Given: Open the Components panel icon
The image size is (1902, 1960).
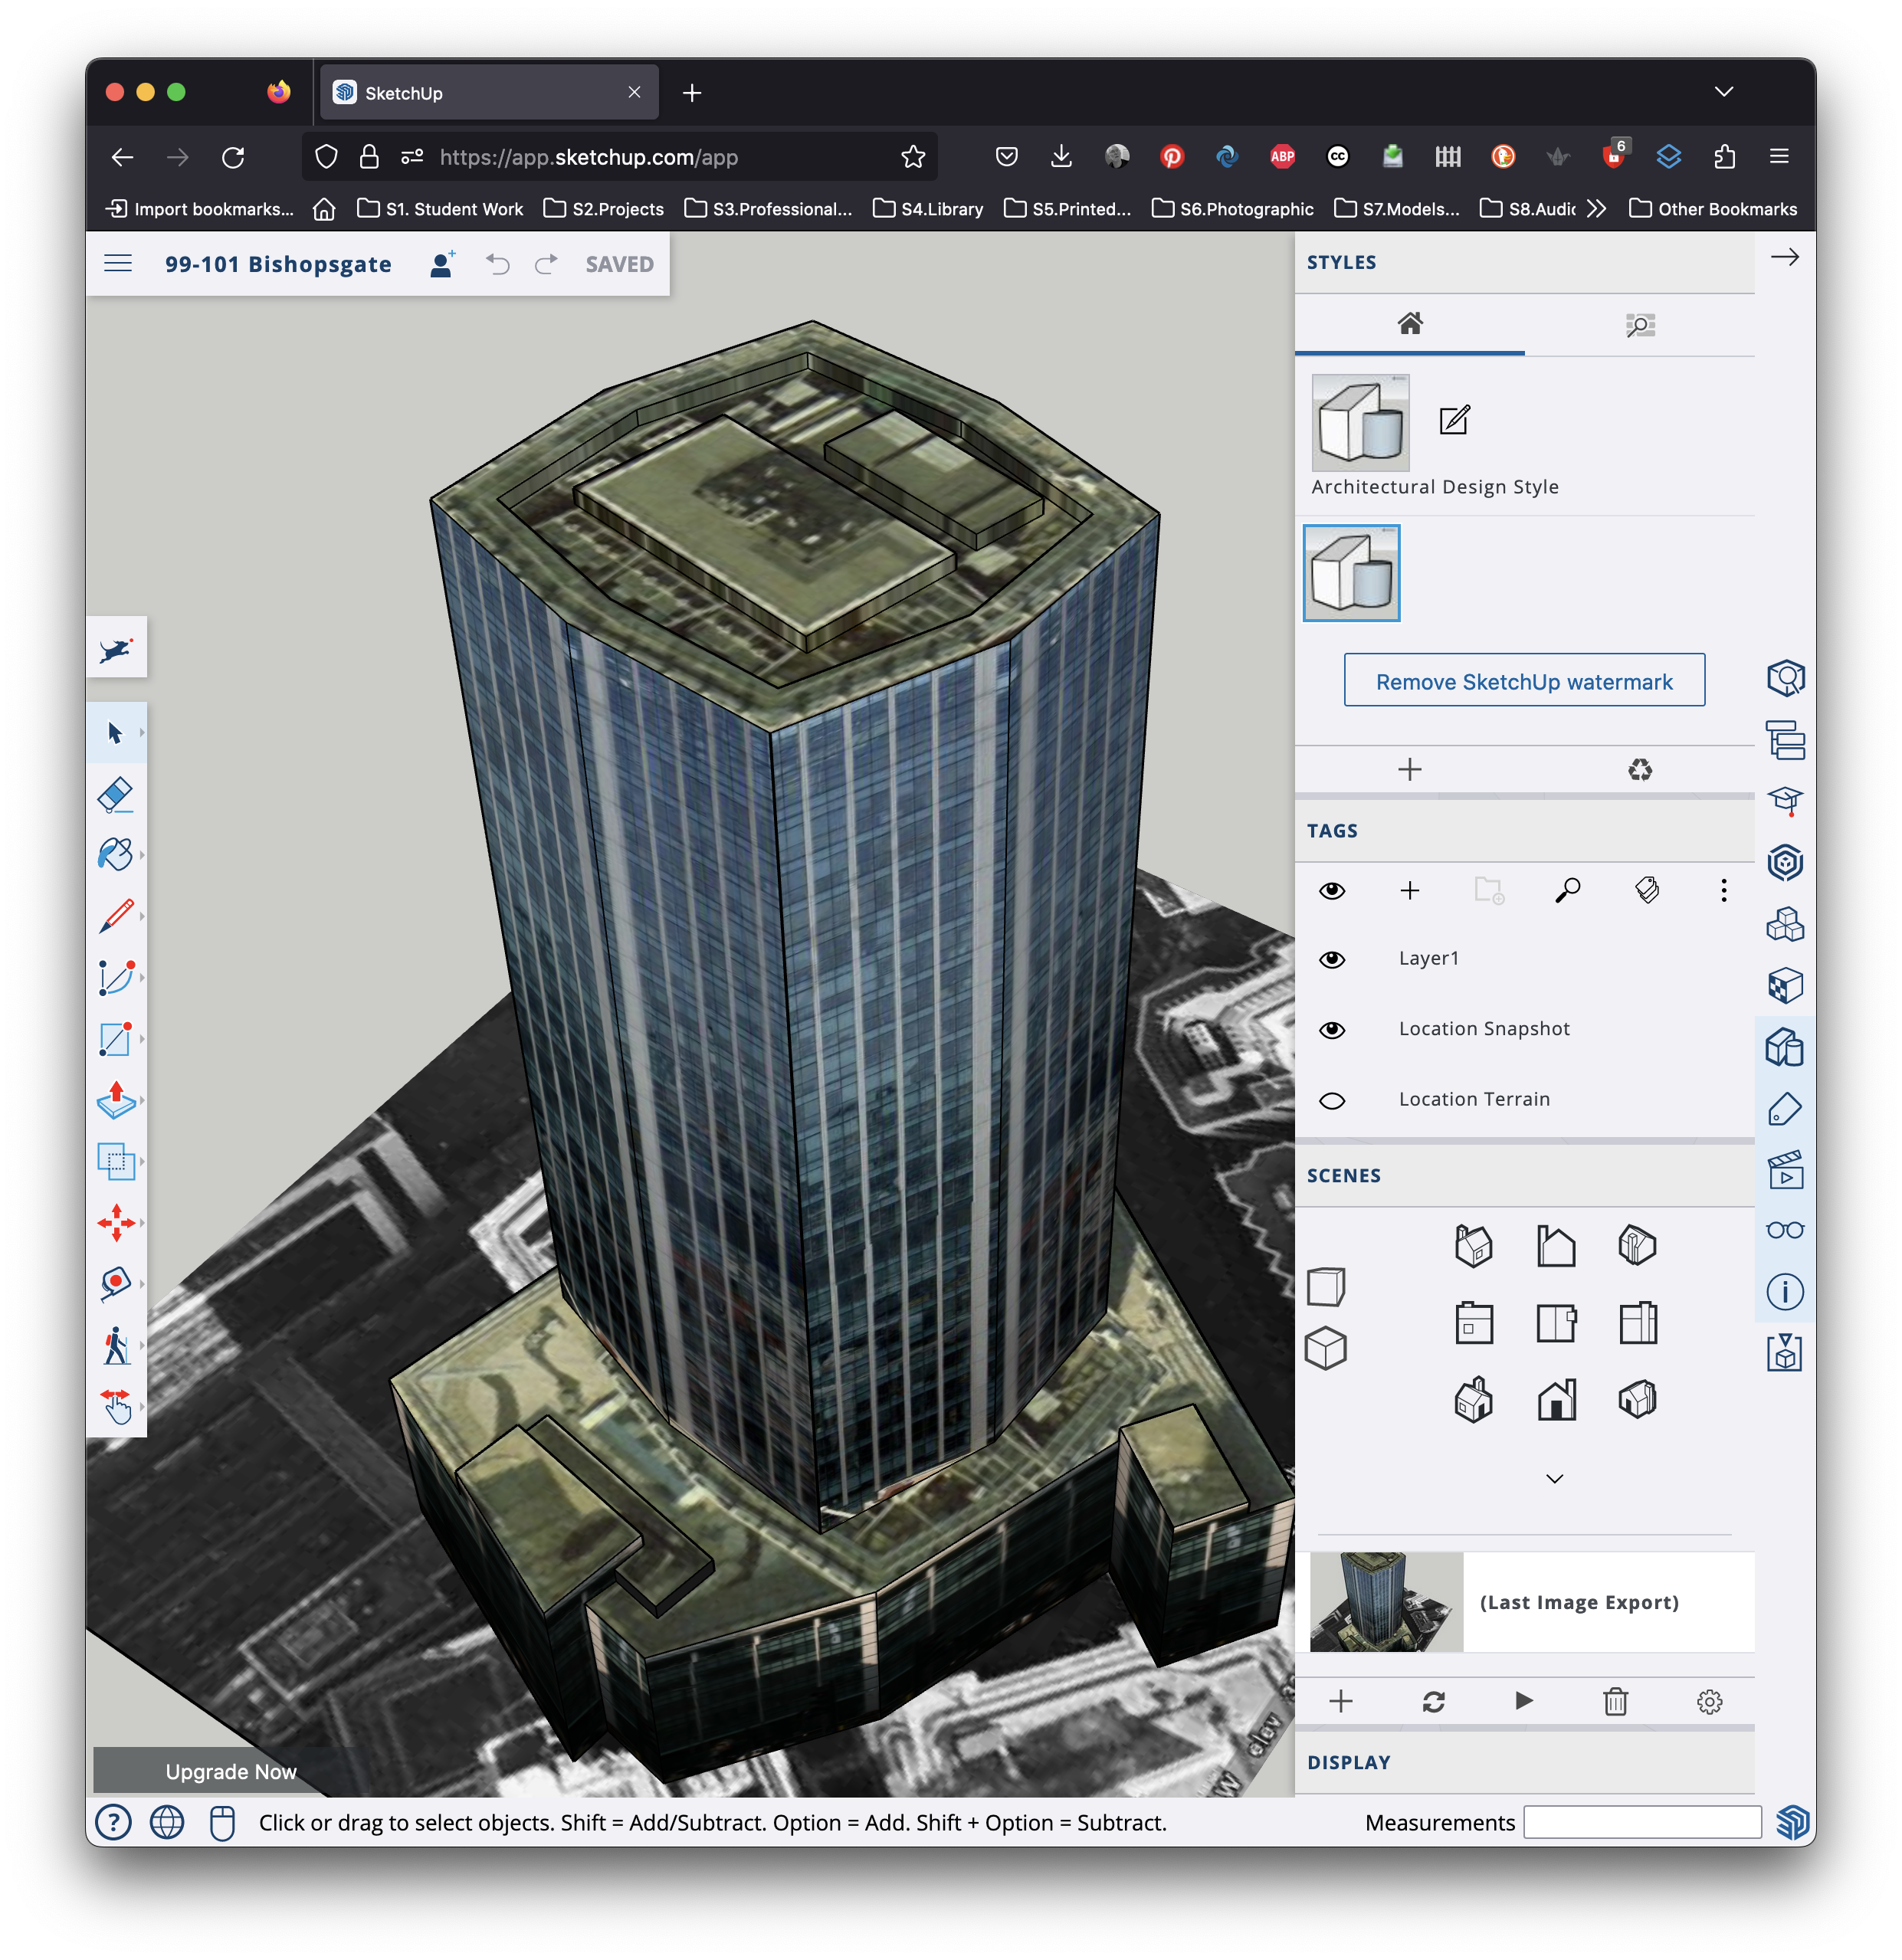Looking at the screenshot, I should 1784,925.
